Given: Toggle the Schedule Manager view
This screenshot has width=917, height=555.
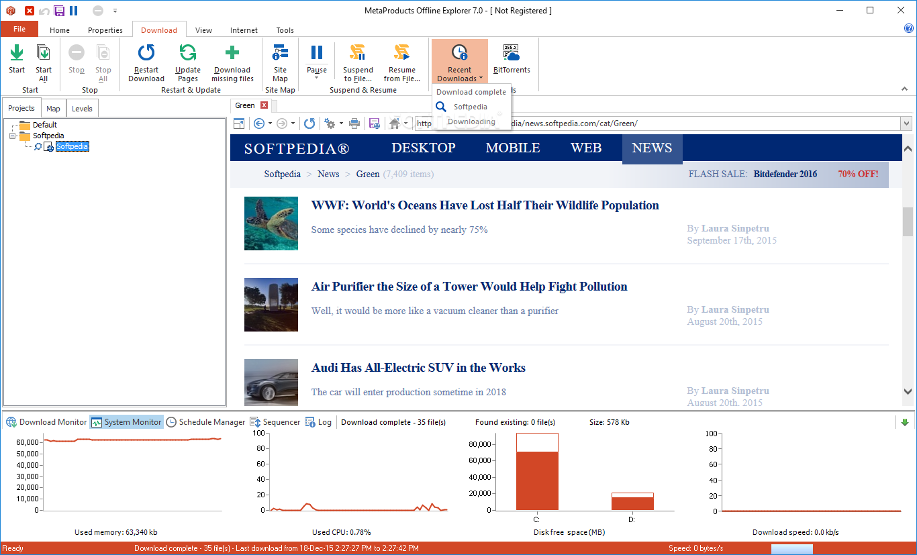Looking at the screenshot, I should pos(206,422).
